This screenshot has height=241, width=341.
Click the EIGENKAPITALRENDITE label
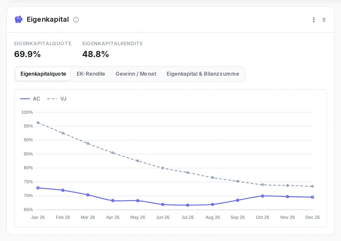coord(112,43)
